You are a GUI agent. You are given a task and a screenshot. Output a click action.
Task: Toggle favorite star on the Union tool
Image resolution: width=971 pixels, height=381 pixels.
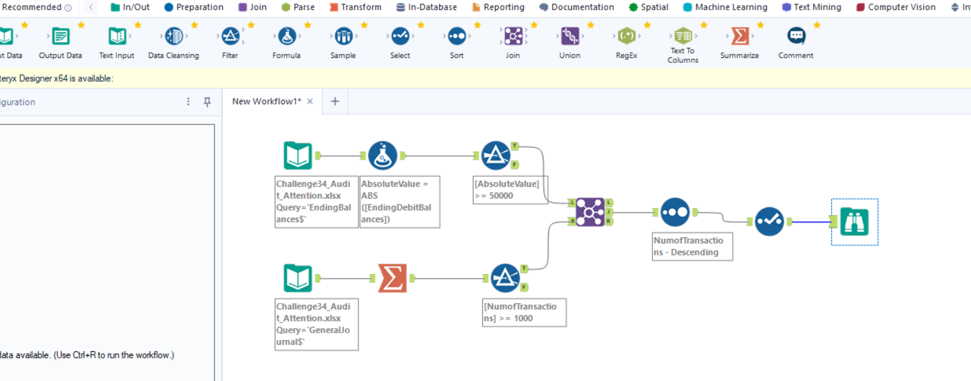click(591, 25)
